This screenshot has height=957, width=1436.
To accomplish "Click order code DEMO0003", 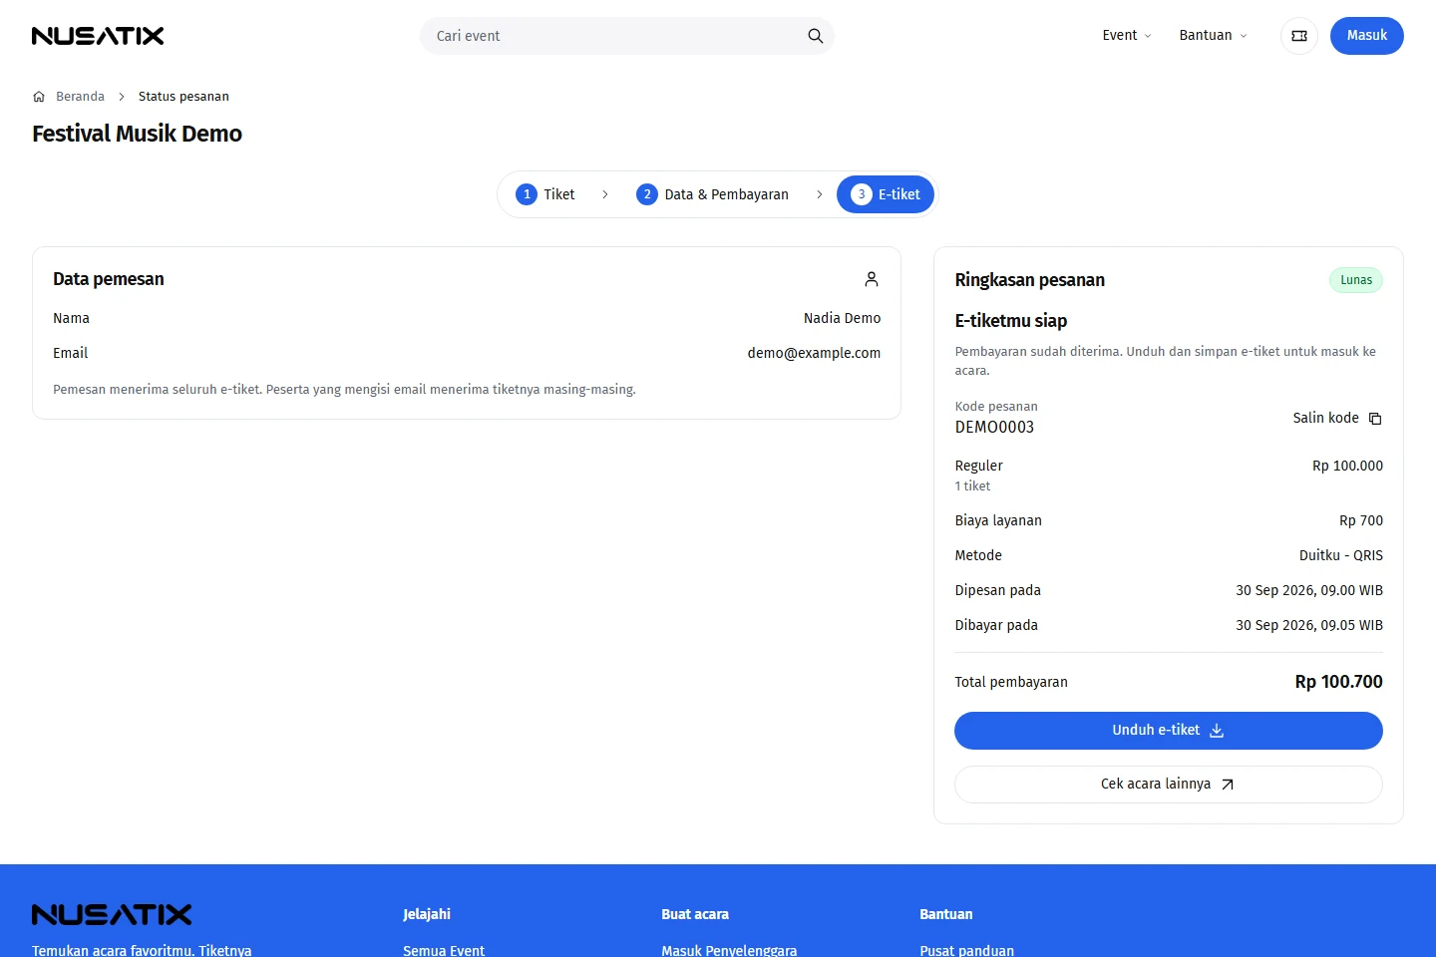I will pyautogui.click(x=994, y=428).
